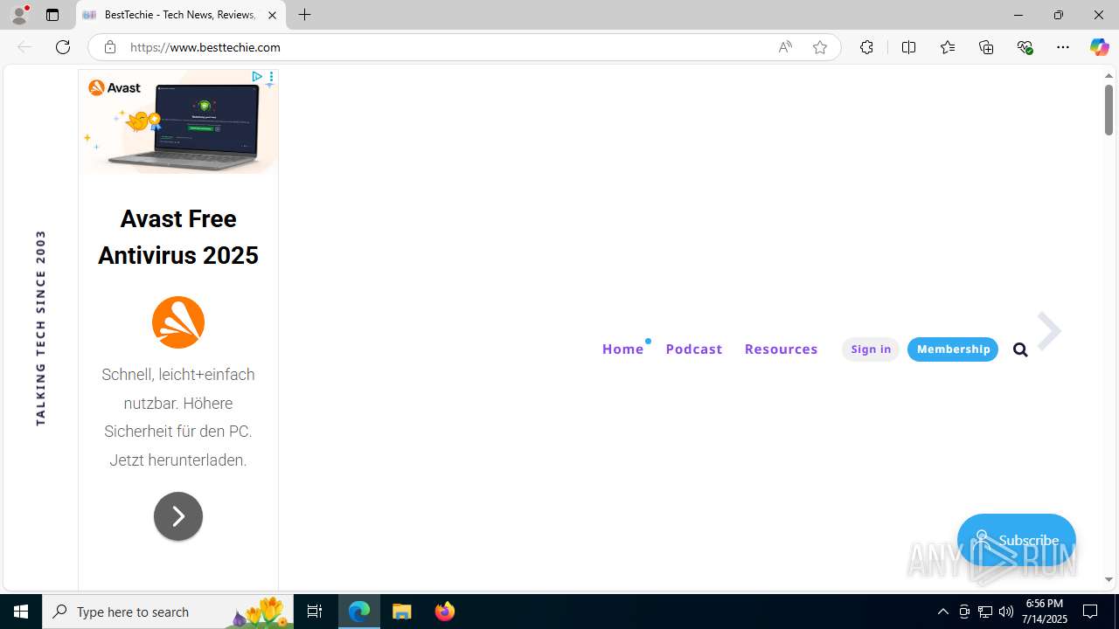Click the page scrollbar thumb
Screen dimensions: 1119x629
coord(1109,110)
